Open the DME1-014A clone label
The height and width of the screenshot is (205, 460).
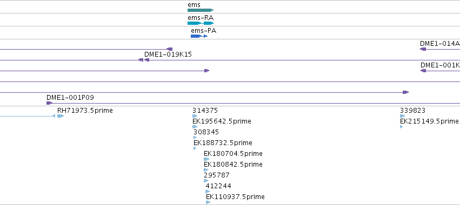[440, 44]
